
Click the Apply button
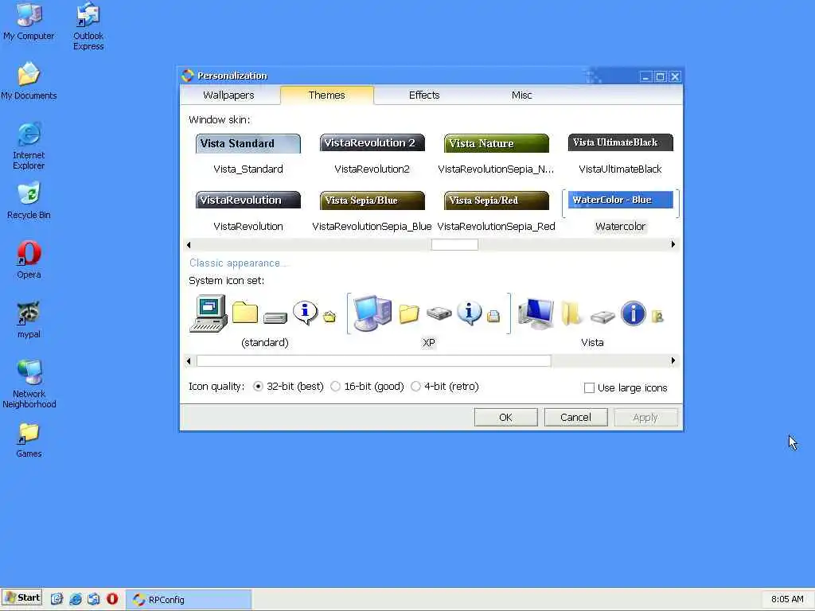[x=645, y=417]
